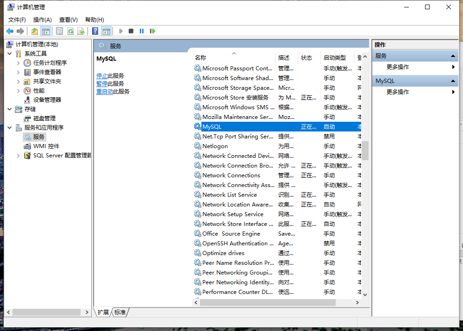Open the 查看(V) menu

tap(68, 19)
